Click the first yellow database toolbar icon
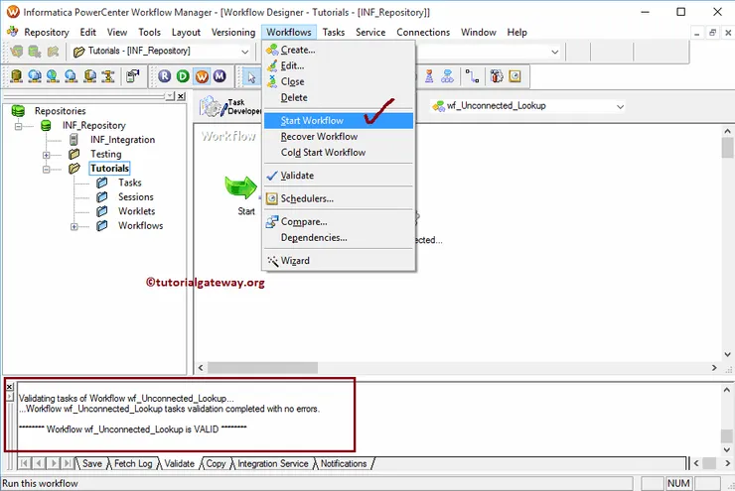Screen dimensions: 735x491 (x=17, y=75)
